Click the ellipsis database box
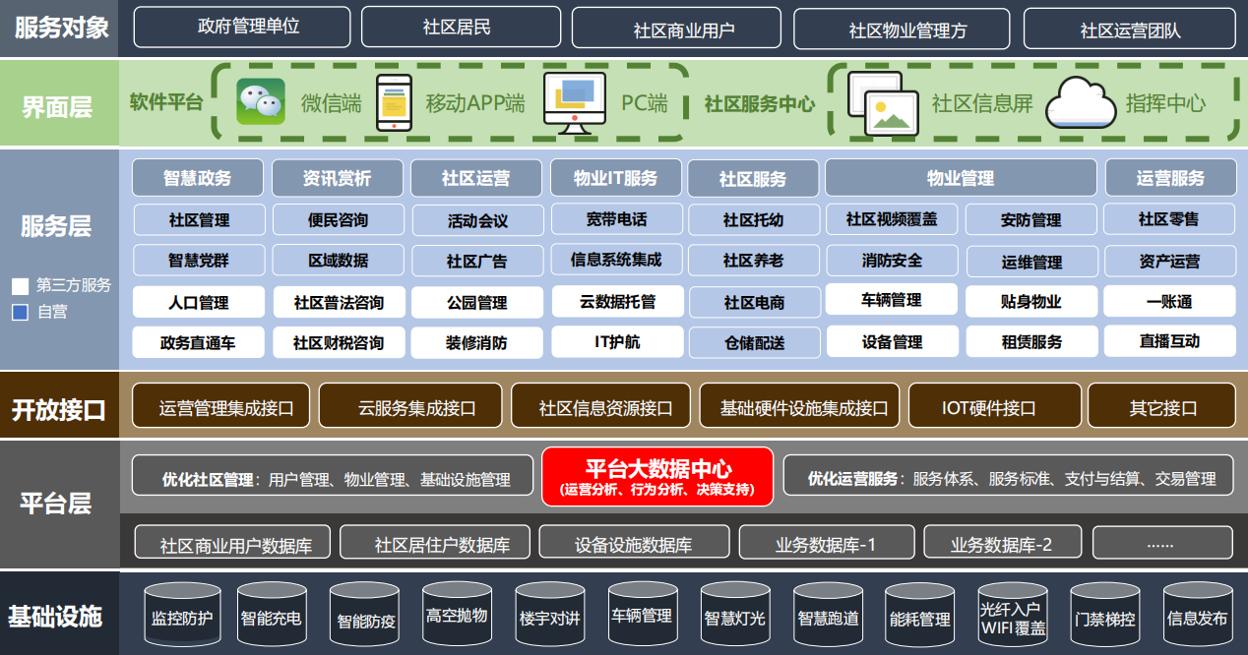Viewport: 1248px width, 655px height. [x=1161, y=543]
